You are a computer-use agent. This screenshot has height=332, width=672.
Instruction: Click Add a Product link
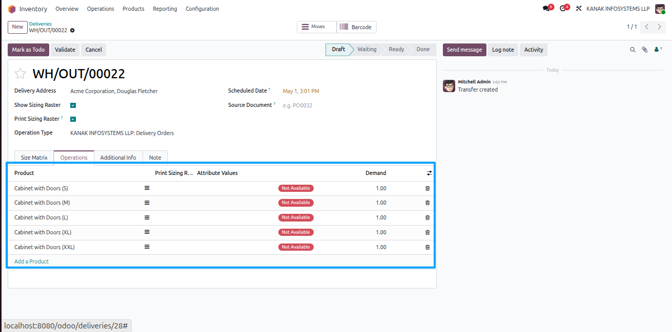point(31,261)
